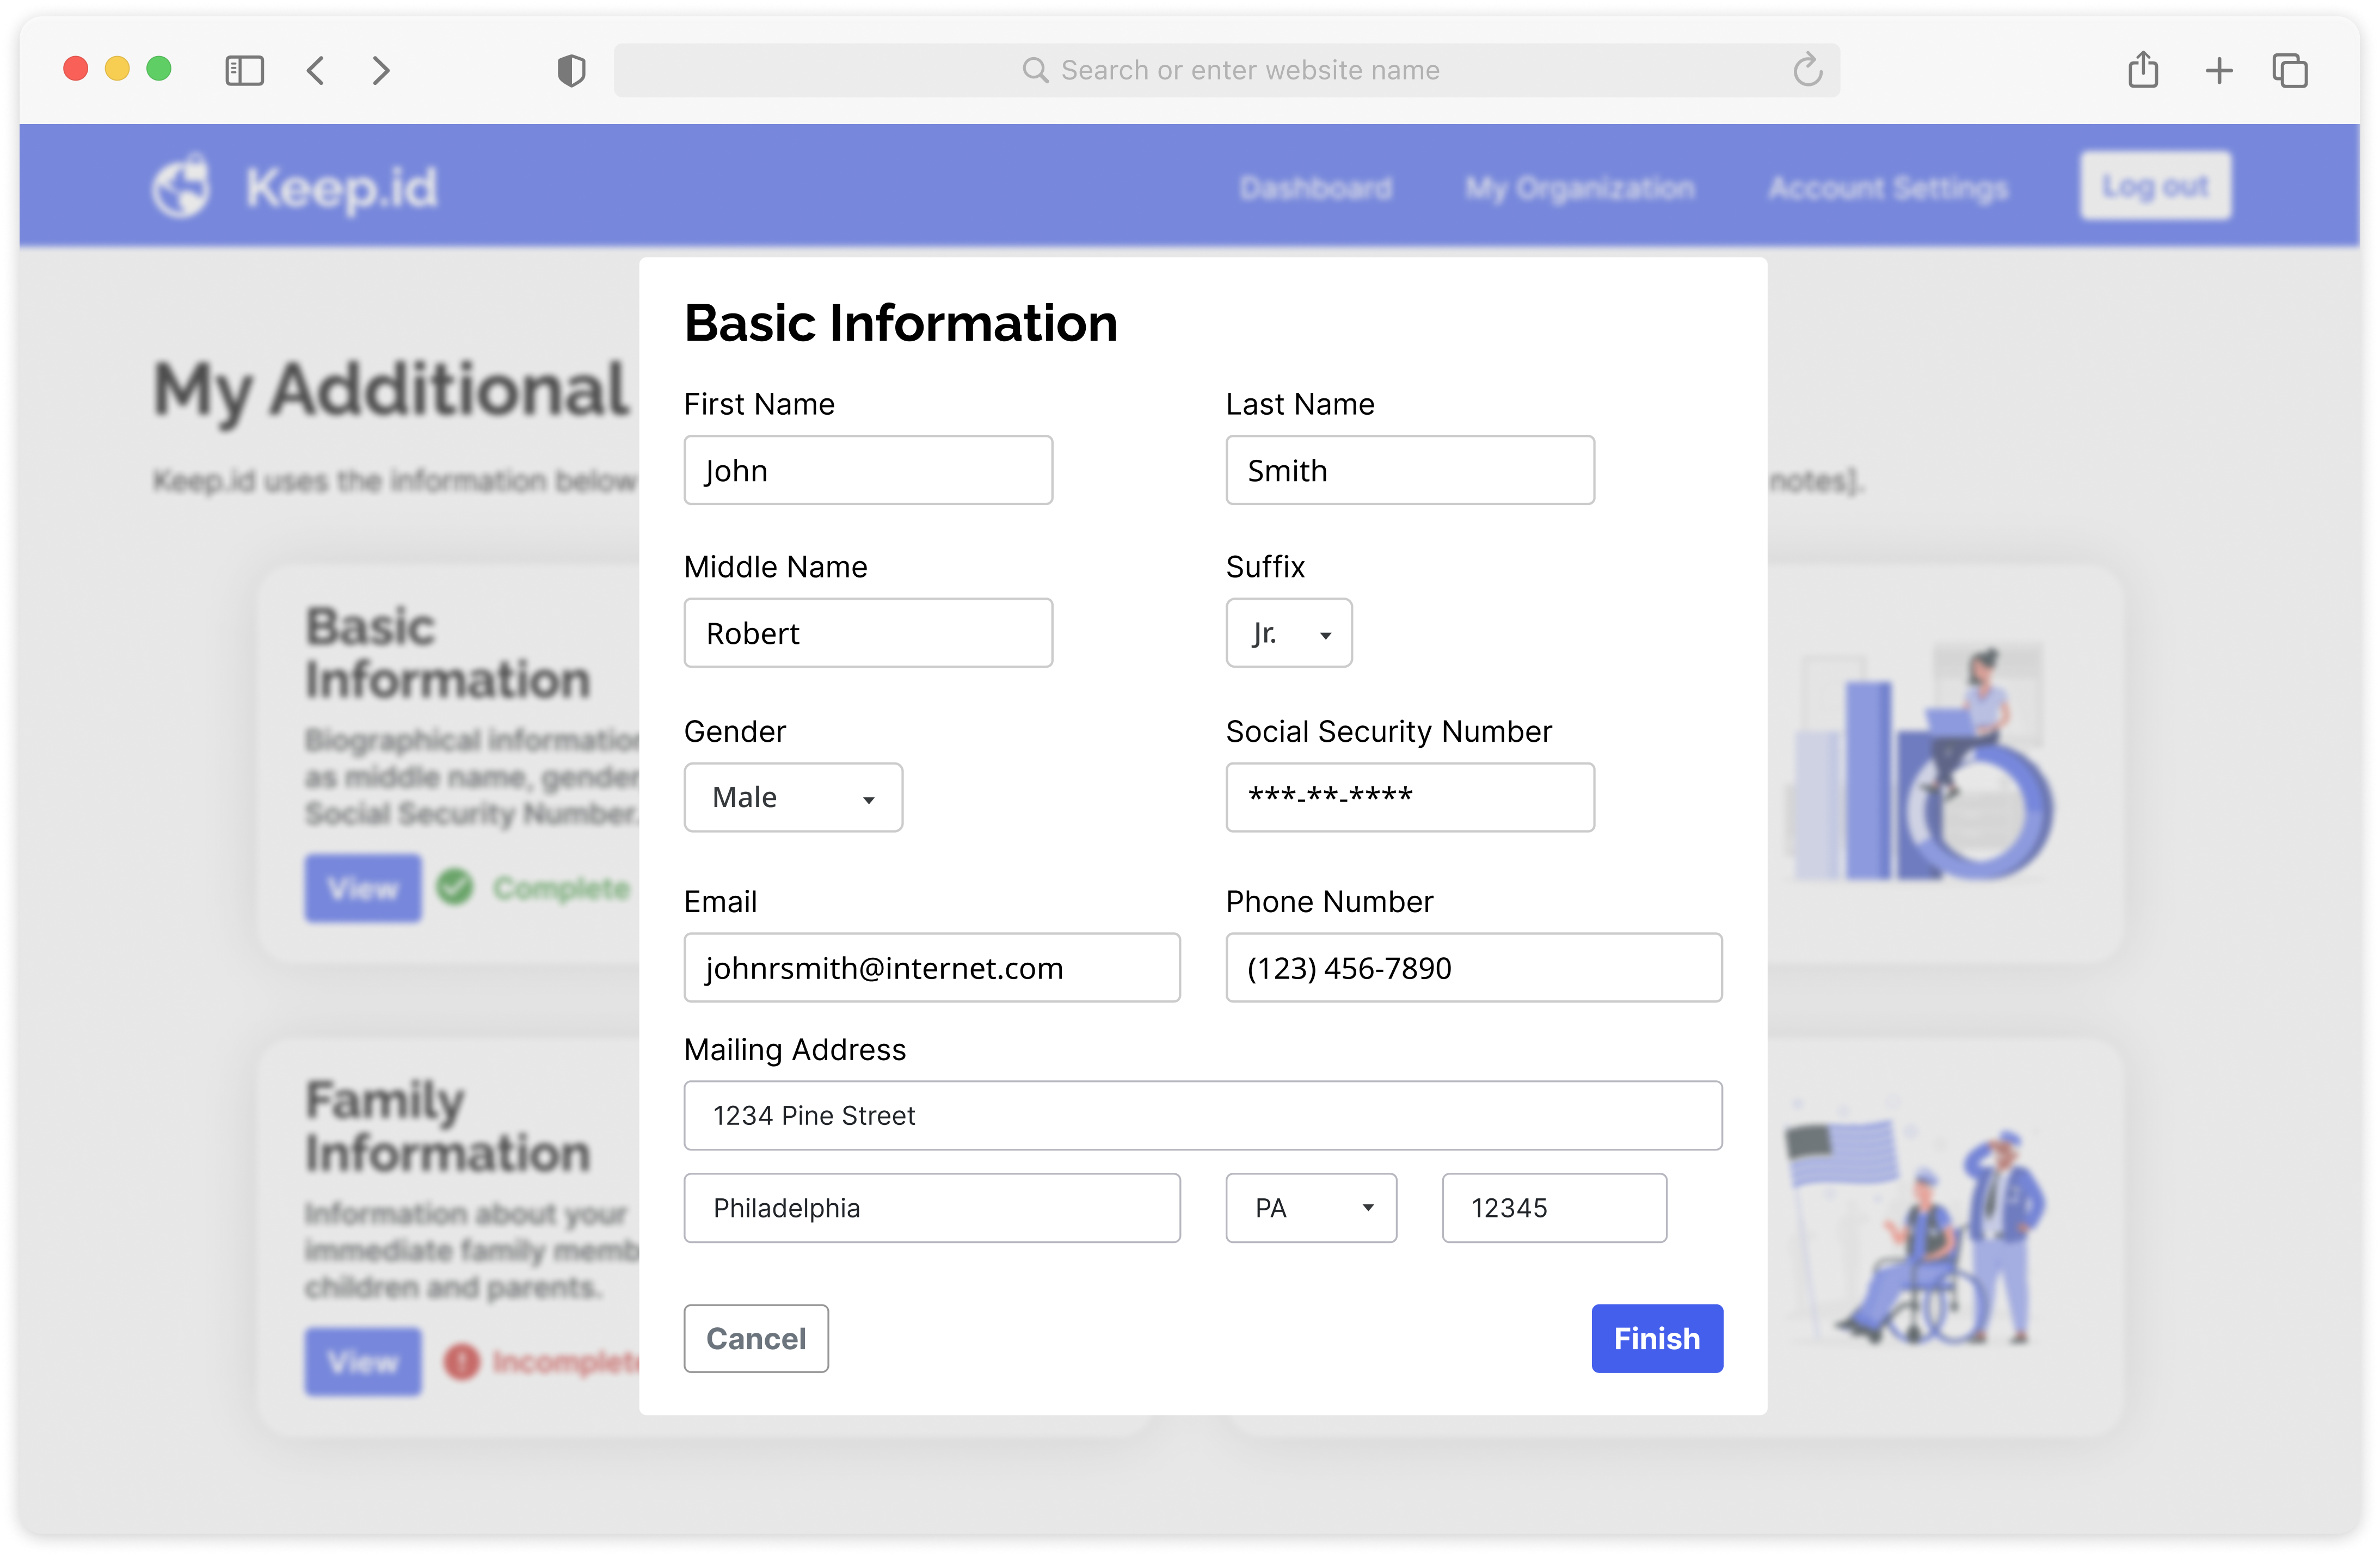Viewport: 2380px width, 1557px height.
Task: Click the Email input field
Action: (931, 967)
